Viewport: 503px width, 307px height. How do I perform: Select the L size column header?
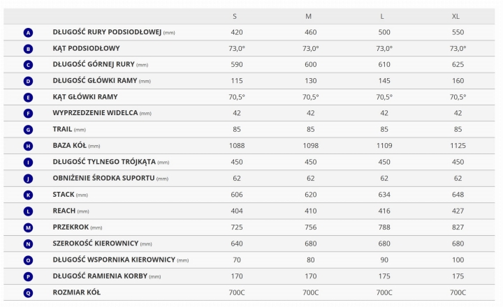tap(384, 16)
